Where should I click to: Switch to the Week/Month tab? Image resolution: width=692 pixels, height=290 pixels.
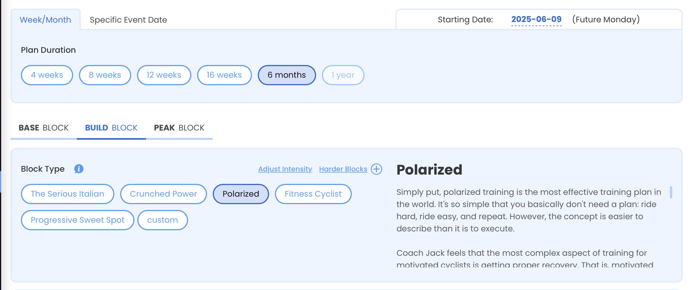pyautogui.click(x=45, y=20)
